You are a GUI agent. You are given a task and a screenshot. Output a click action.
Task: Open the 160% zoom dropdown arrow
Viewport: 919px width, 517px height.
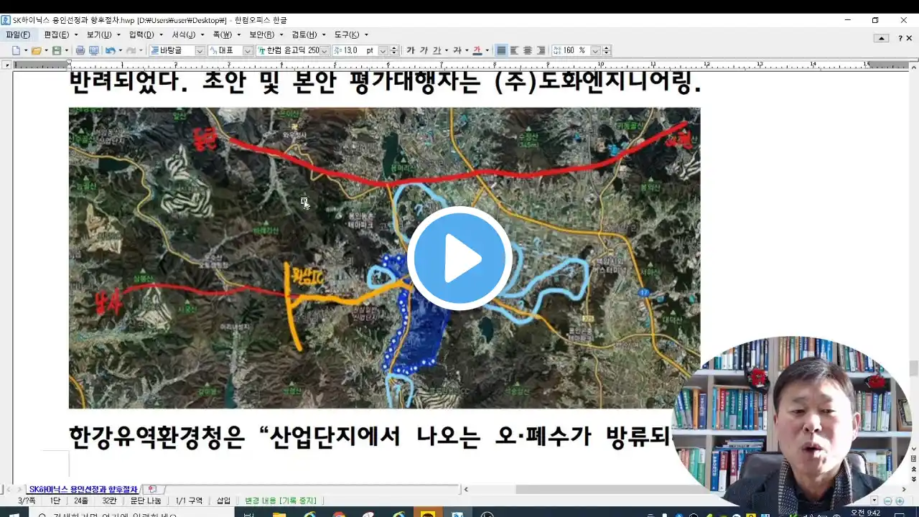pyautogui.click(x=595, y=50)
